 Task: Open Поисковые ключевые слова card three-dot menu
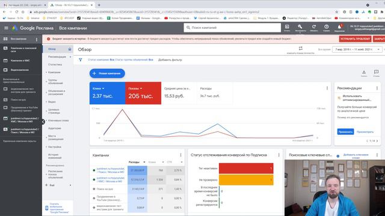click(377, 155)
